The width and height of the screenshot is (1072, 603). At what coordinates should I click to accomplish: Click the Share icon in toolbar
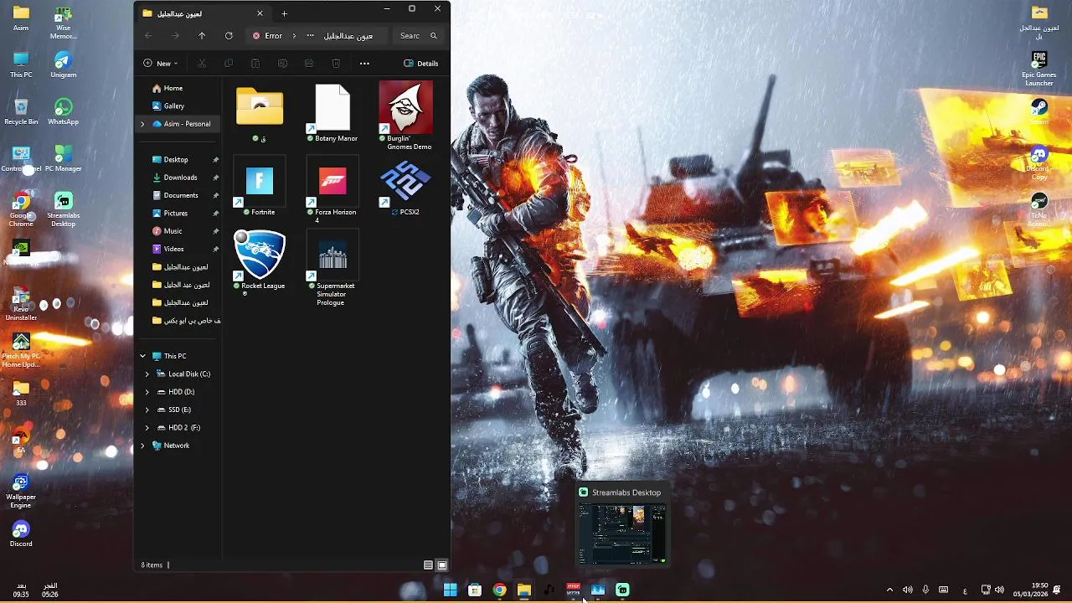309,64
